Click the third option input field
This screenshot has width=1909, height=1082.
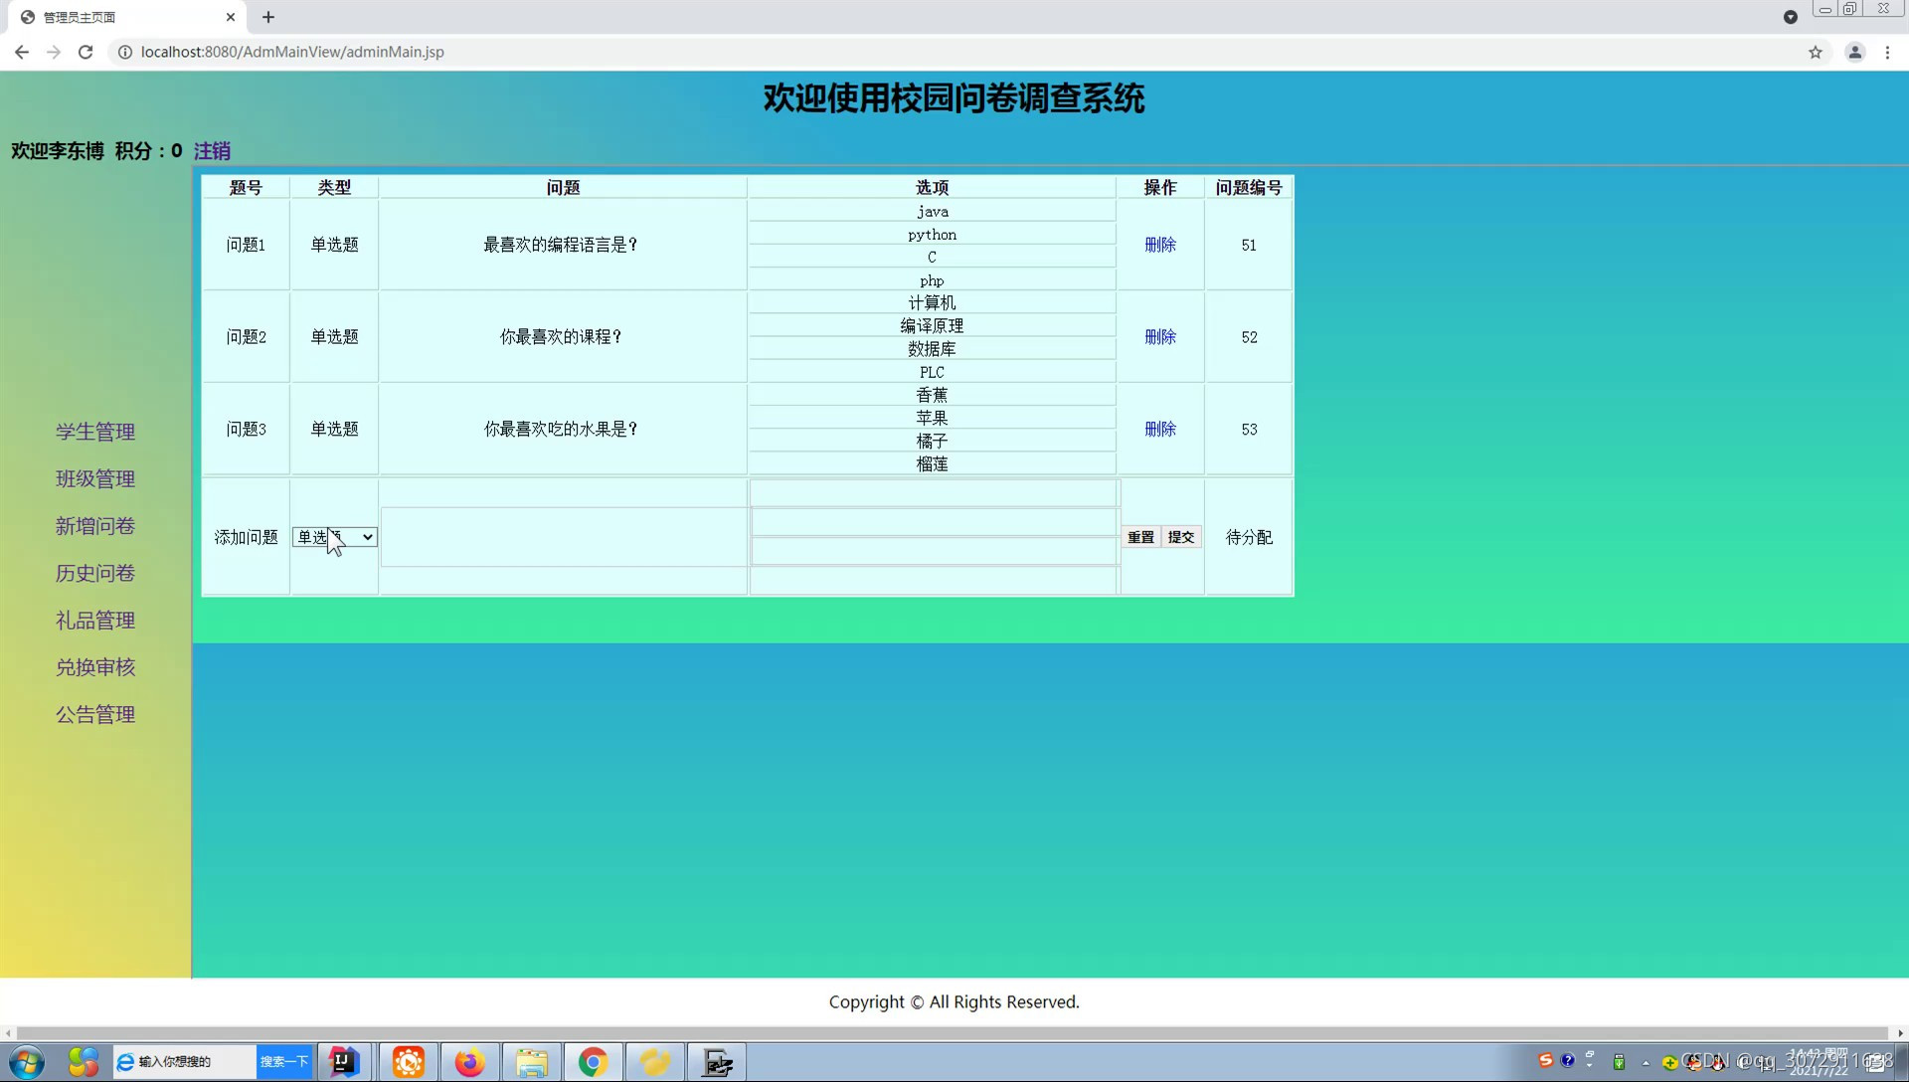click(x=936, y=551)
